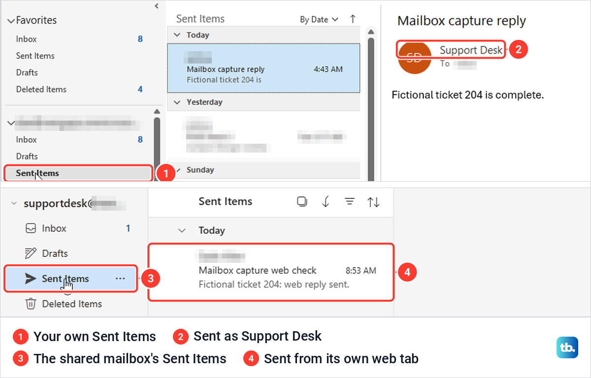591x378 pixels.
Task: Open the 'Mailbox capture web check' message
Action: pos(271,271)
